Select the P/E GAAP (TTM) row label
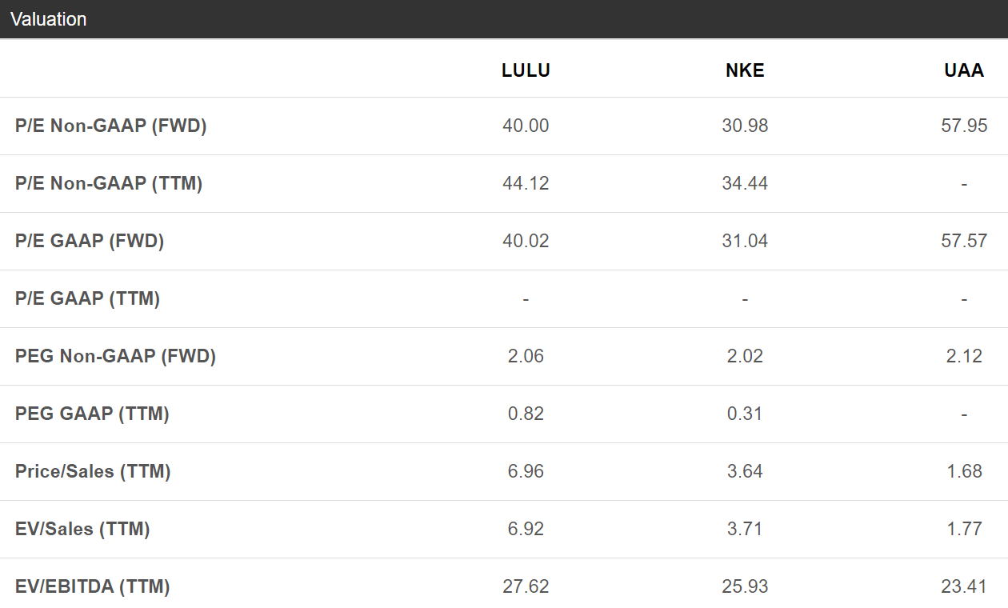 pos(88,298)
